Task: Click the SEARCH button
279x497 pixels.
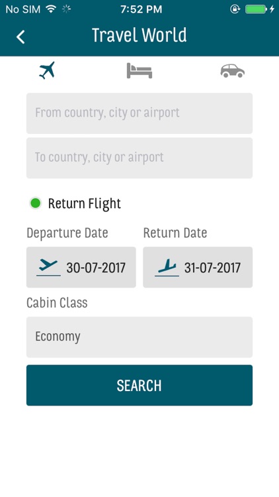Action: (x=139, y=385)
